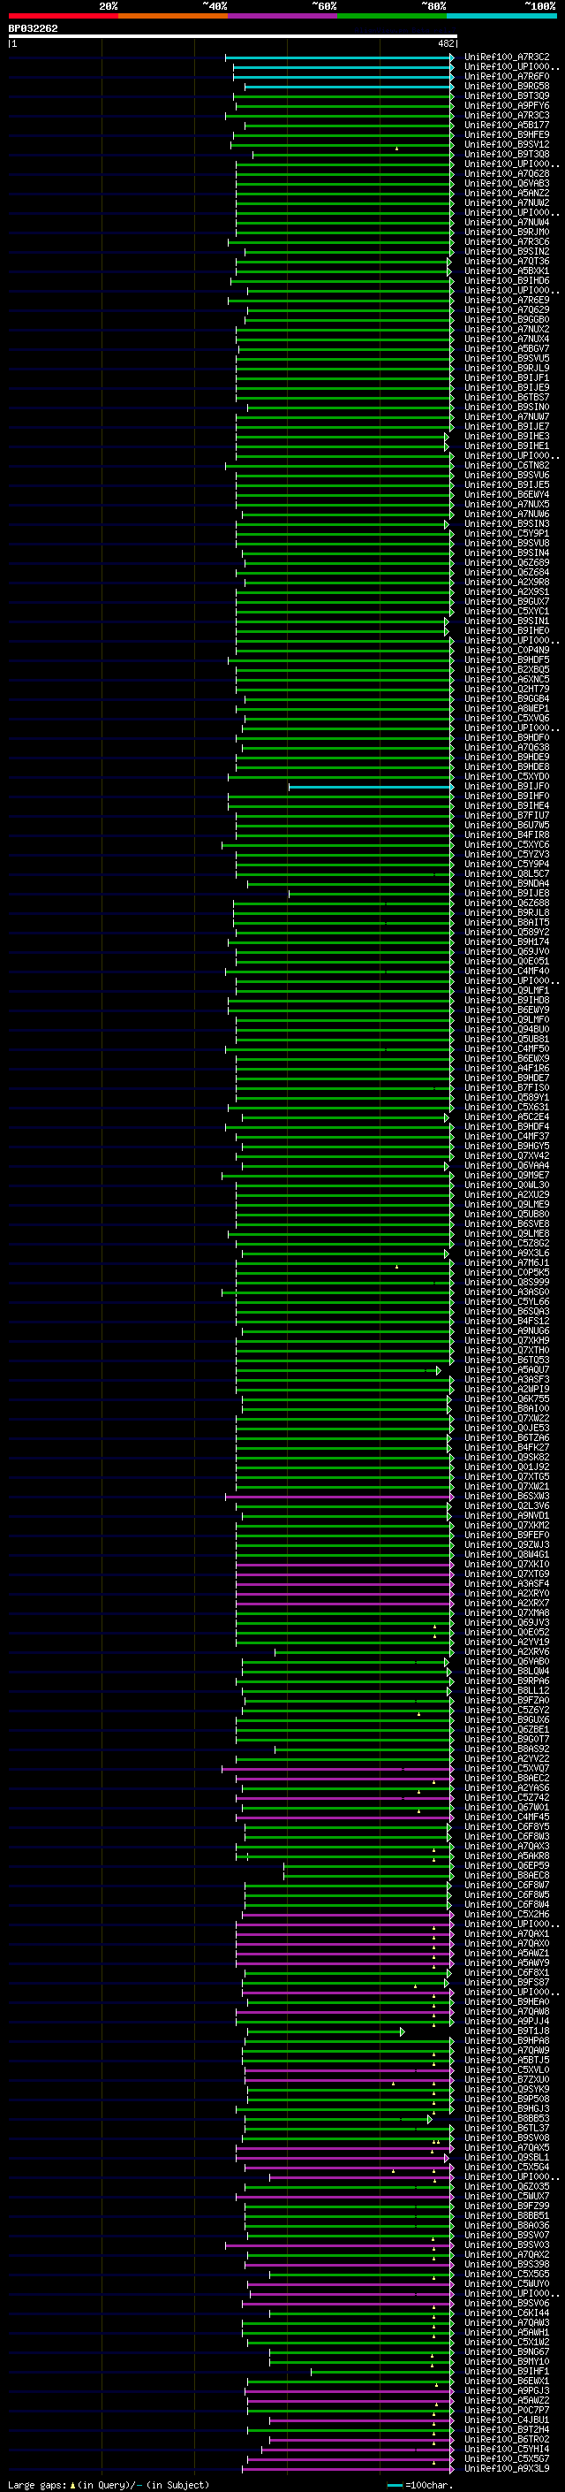
Task: Click the cyan alignment bar of UniRef100_A7R3C2
Action: coord(339,57)
